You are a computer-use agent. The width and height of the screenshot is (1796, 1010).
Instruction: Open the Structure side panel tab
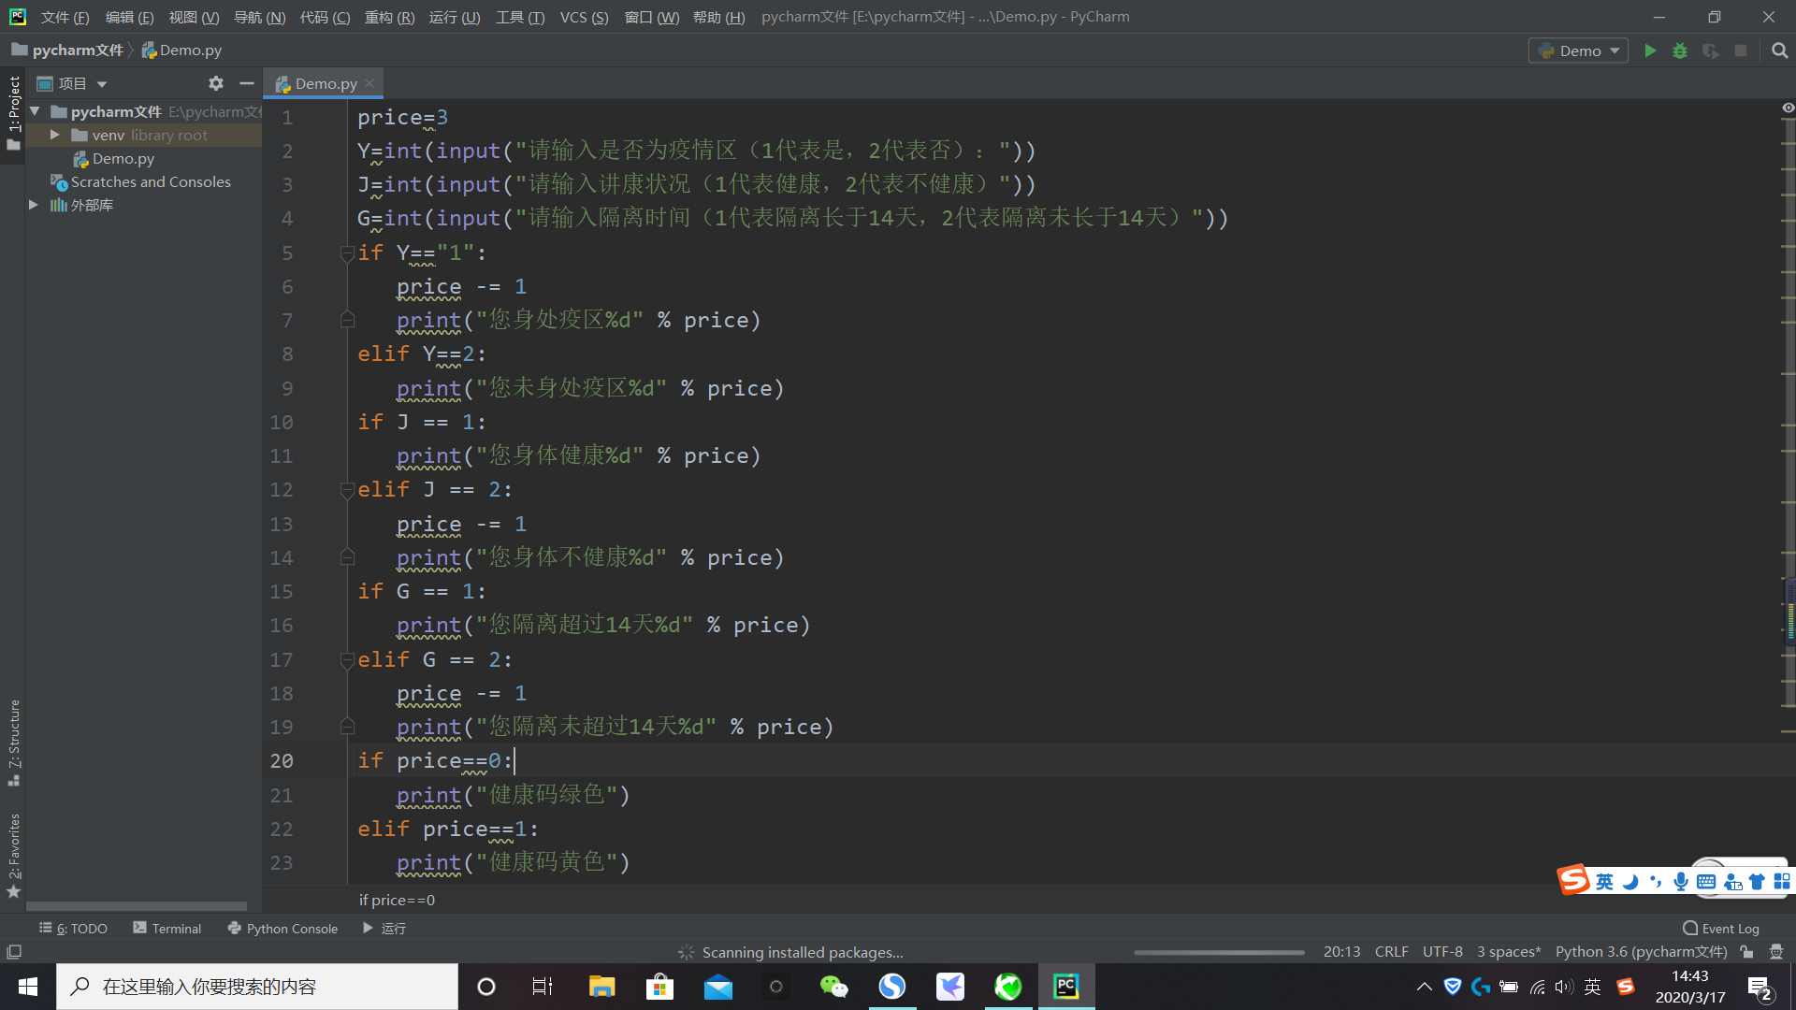[13, 743]
